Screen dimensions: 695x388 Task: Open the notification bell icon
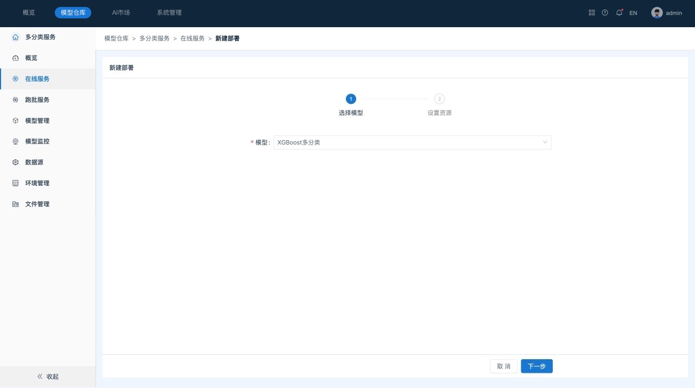(x=619, y=12)
